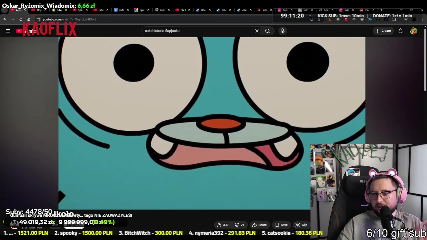Open the browser home page

(29, 19)
